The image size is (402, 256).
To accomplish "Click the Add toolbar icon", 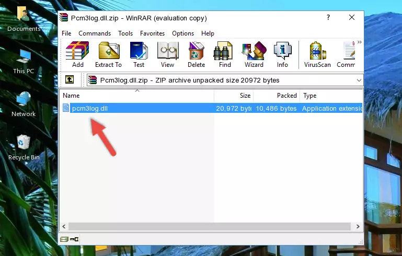I will click(77, 54).
